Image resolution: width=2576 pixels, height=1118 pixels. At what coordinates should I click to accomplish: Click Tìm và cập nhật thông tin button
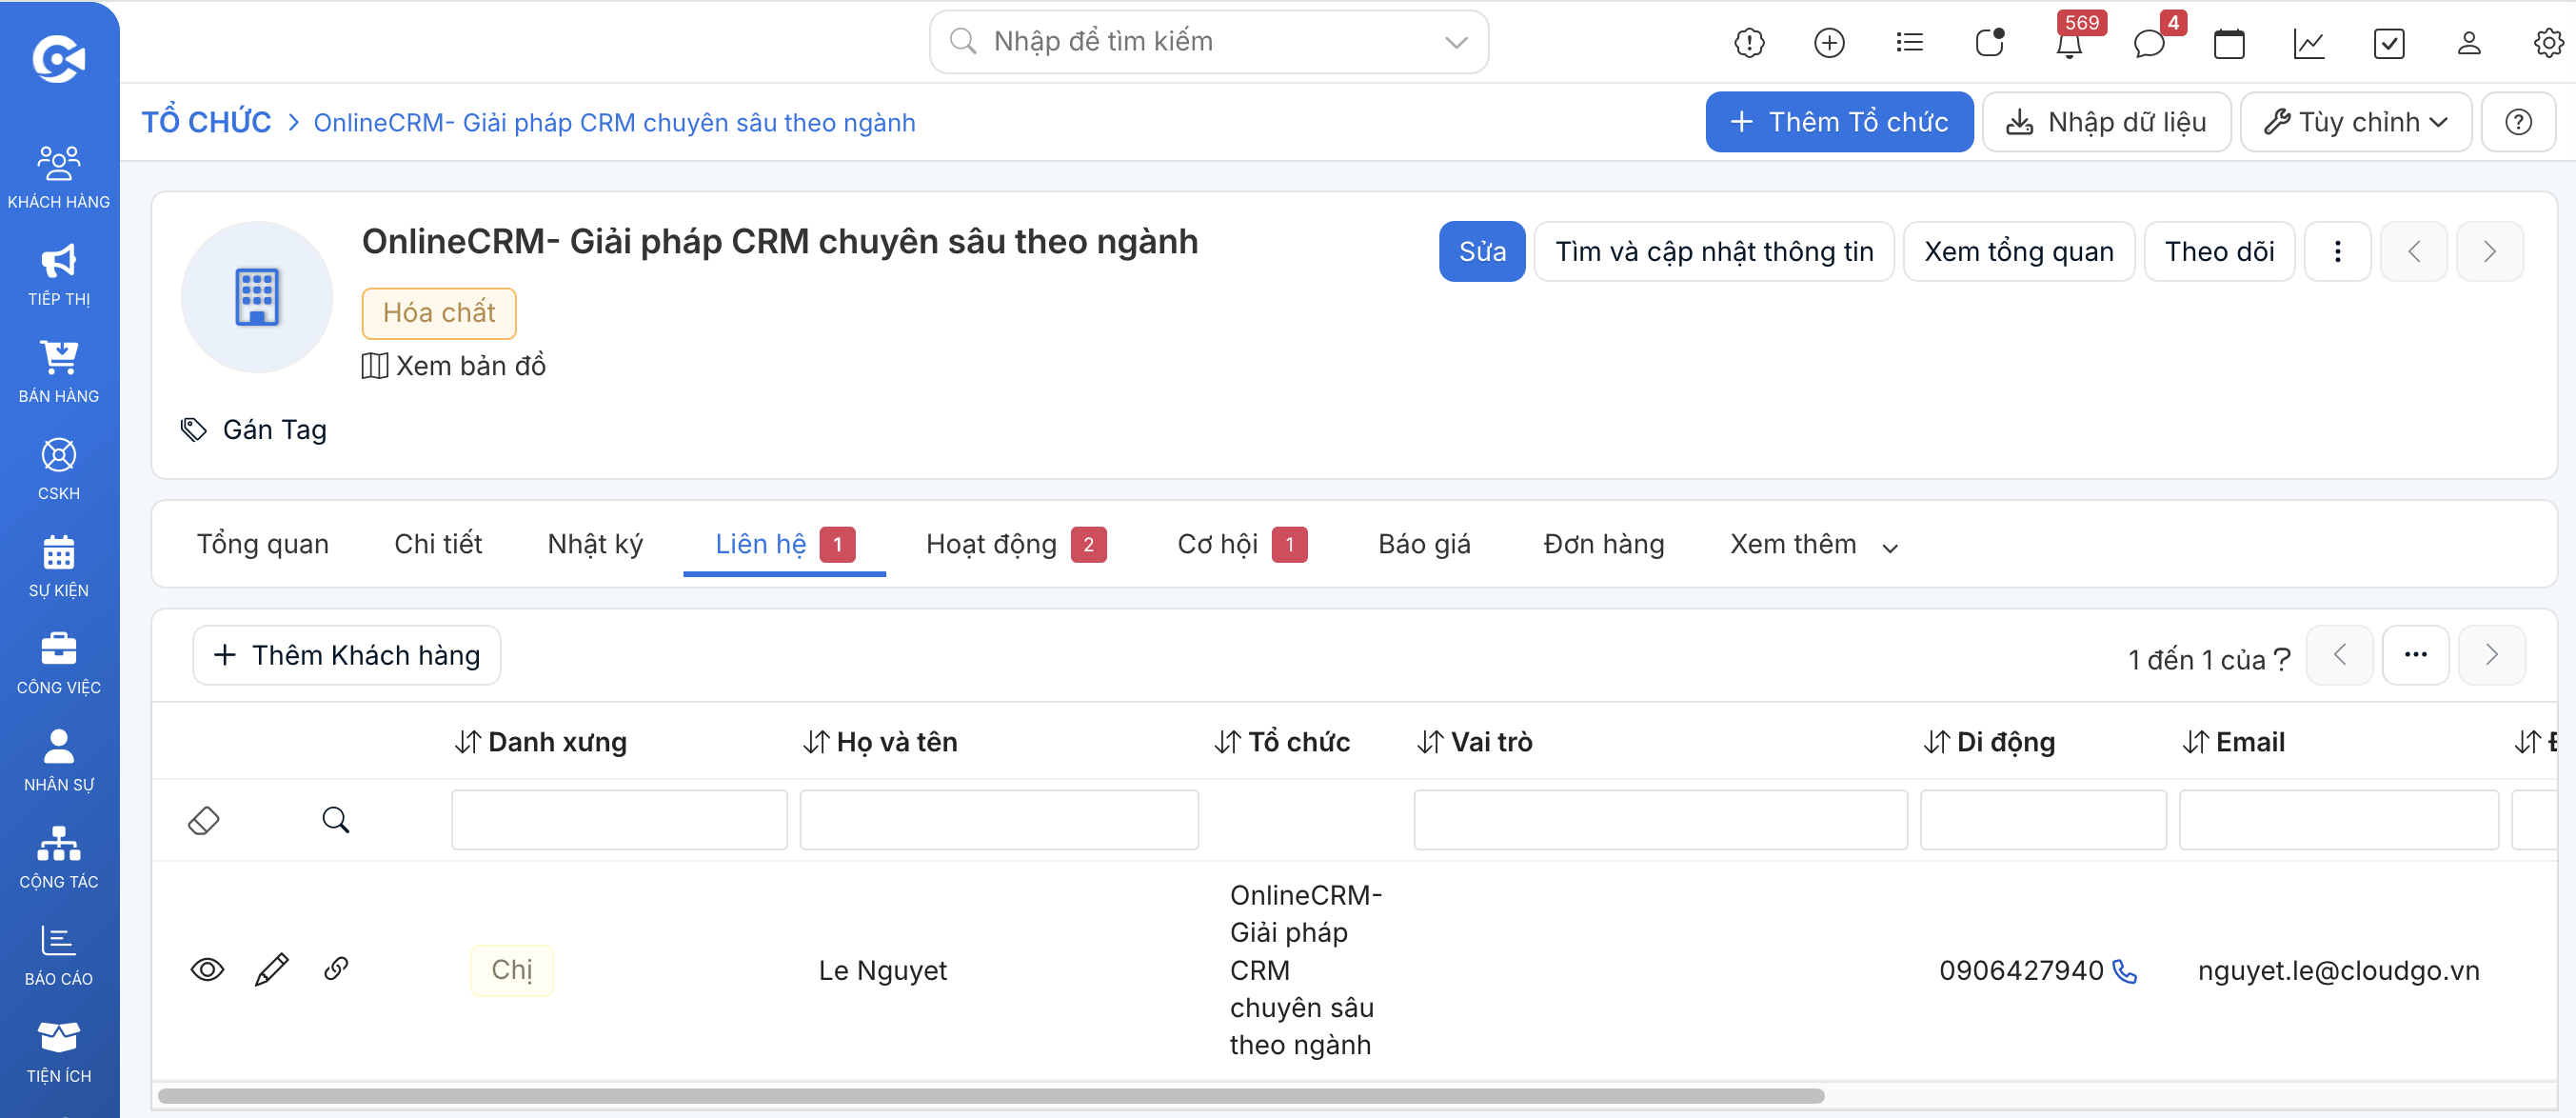pyautogui.click(x=1714, y=251)
